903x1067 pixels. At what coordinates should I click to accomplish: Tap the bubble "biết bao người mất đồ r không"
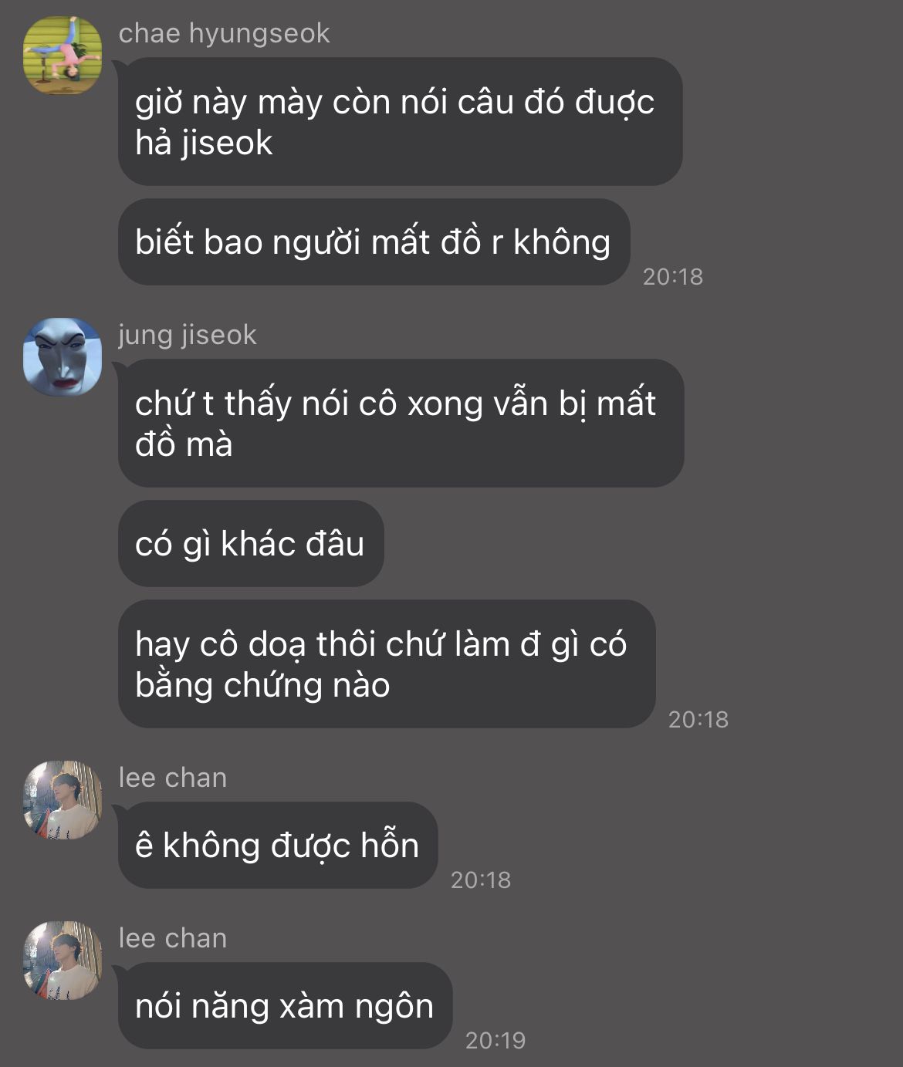374,242
